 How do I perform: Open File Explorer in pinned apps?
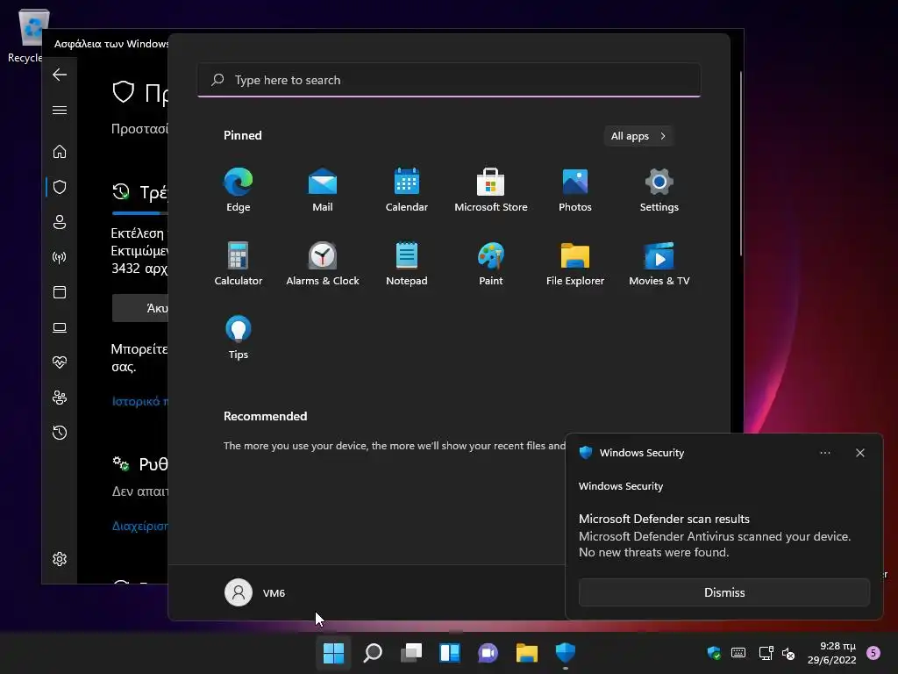575,263
